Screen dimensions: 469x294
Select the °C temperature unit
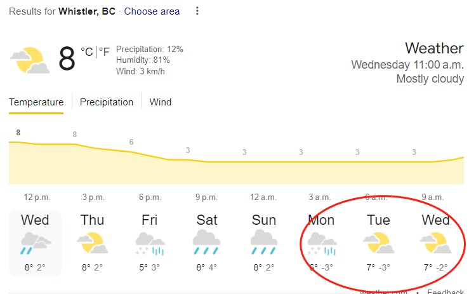(x=87, y=52)
